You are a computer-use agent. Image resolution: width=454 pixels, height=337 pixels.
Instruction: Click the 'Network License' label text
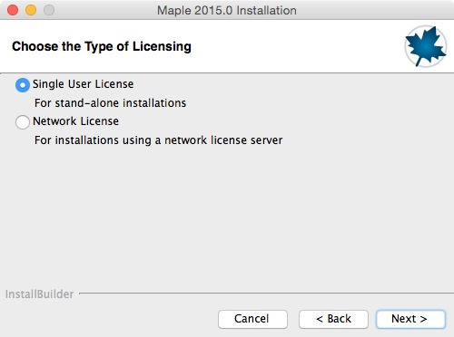tap(75, 121)
